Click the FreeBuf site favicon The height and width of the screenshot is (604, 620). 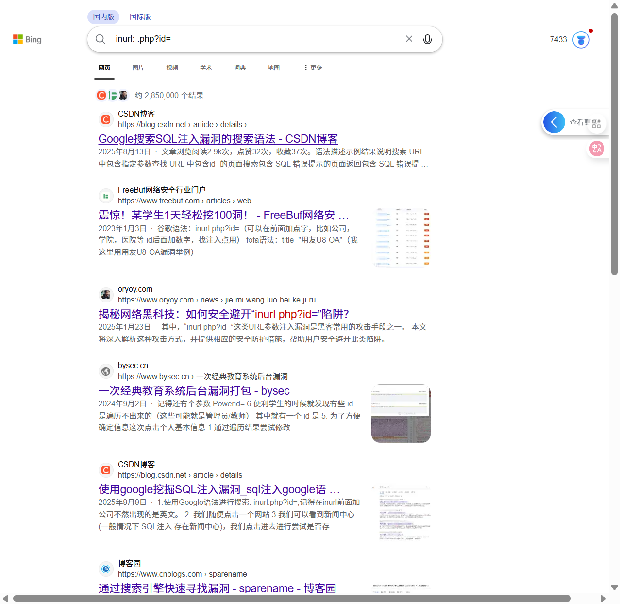106,196
